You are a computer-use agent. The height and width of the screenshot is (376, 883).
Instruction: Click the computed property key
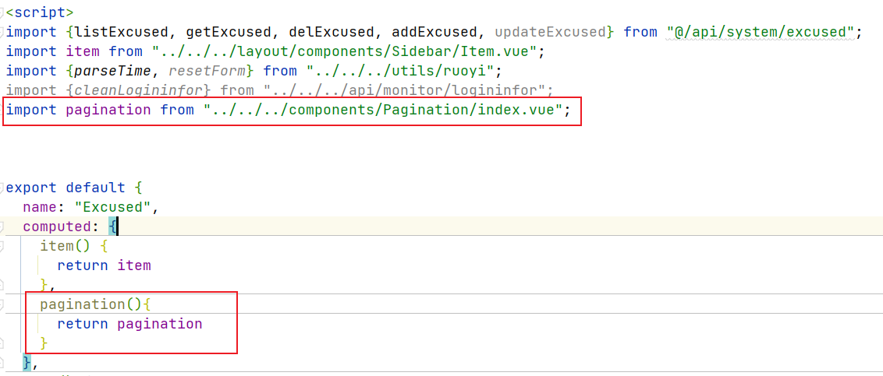coord(56,227)
